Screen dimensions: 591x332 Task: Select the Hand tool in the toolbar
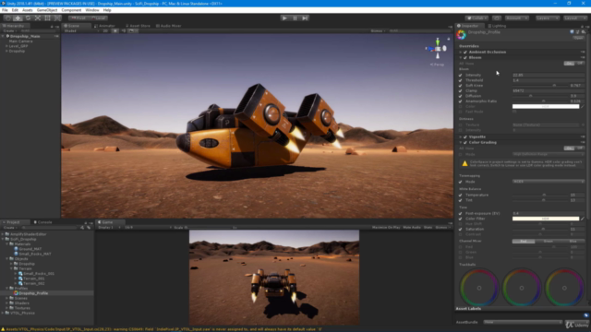(8, 18)
